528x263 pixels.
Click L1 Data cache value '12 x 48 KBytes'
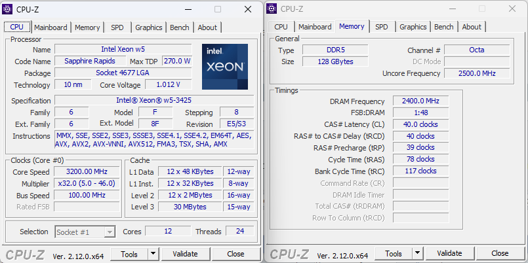click(190, 171)
